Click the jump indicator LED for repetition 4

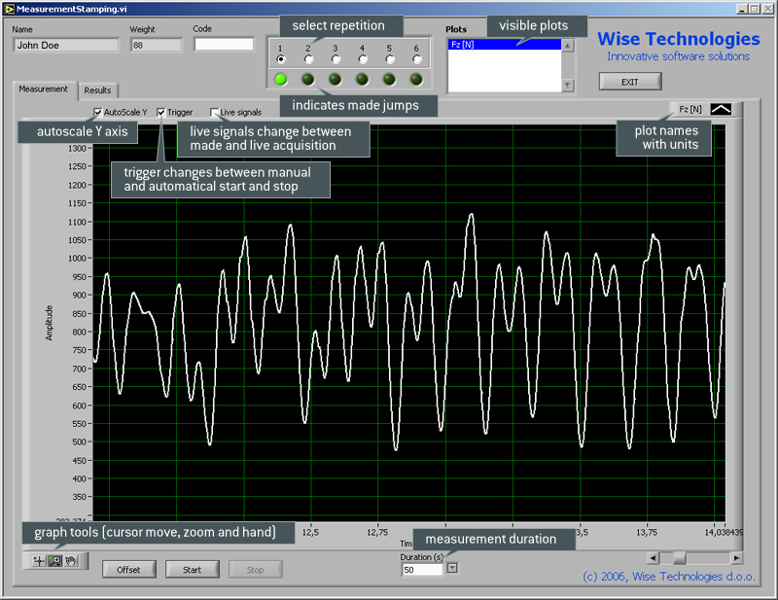pyautogui.click(x=362, y=79)
